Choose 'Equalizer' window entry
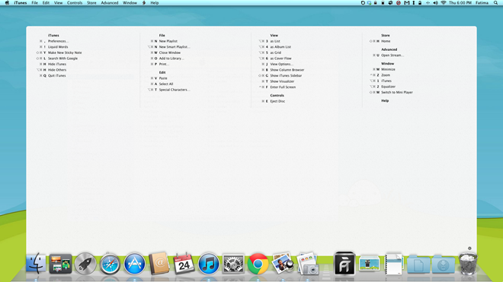Screen dimensions: 503x282 point(388,87)
